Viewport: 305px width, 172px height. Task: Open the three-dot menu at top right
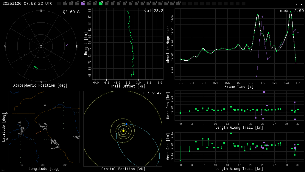point(299,4)
